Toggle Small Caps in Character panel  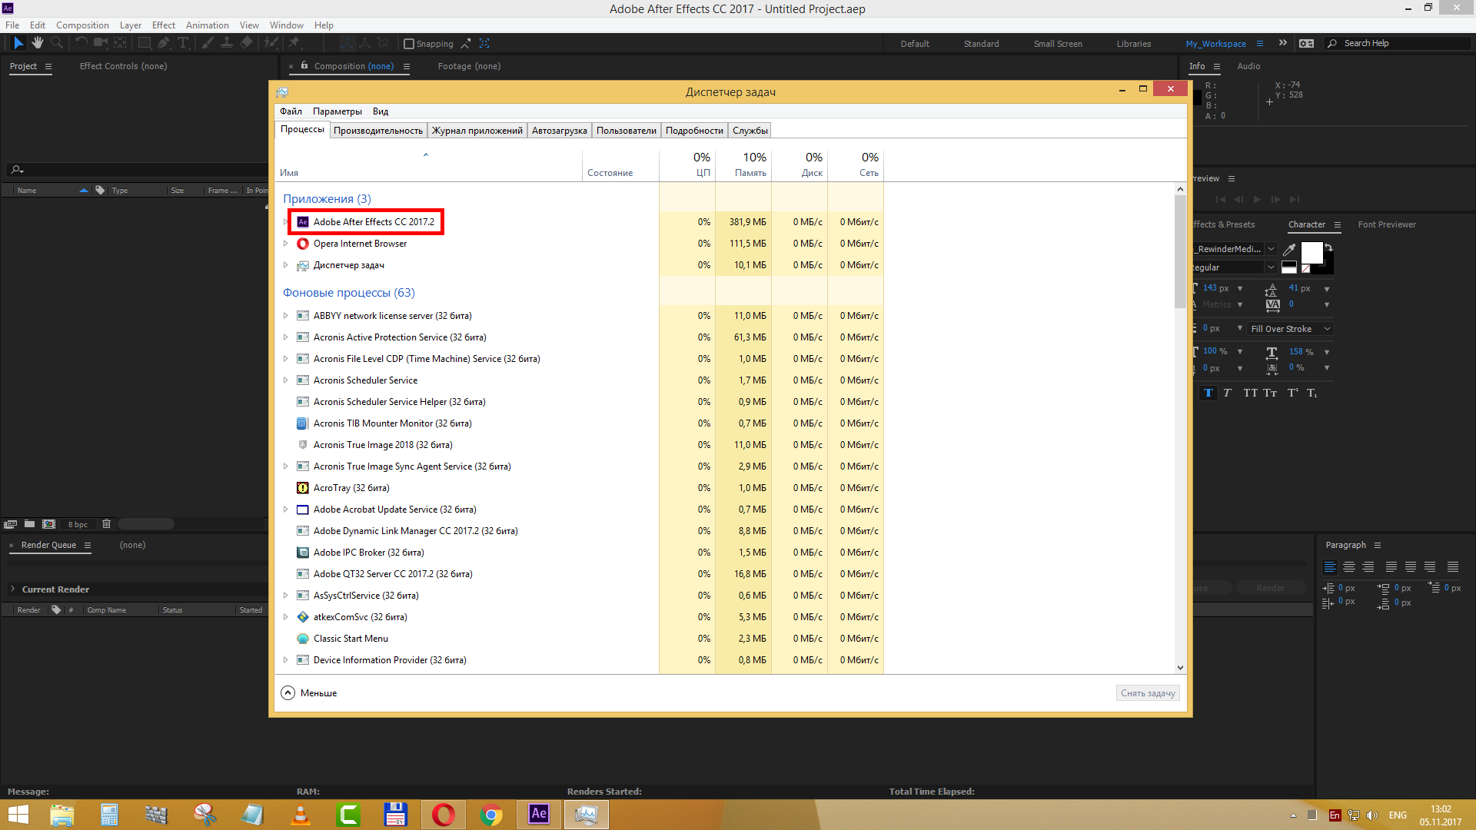pyautogui.click(x=1270, y=393)
